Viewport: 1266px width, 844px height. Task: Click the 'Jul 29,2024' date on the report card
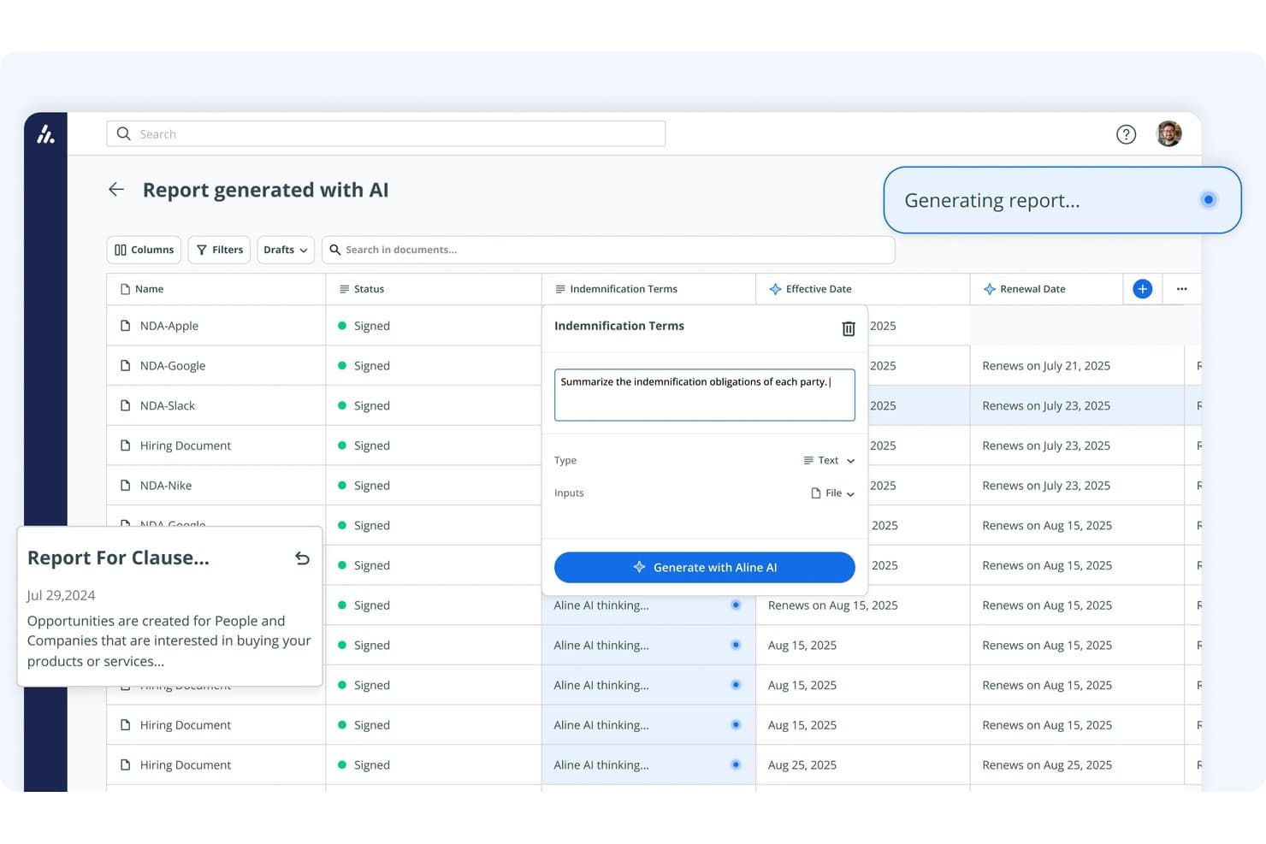[x=61, y=595]
